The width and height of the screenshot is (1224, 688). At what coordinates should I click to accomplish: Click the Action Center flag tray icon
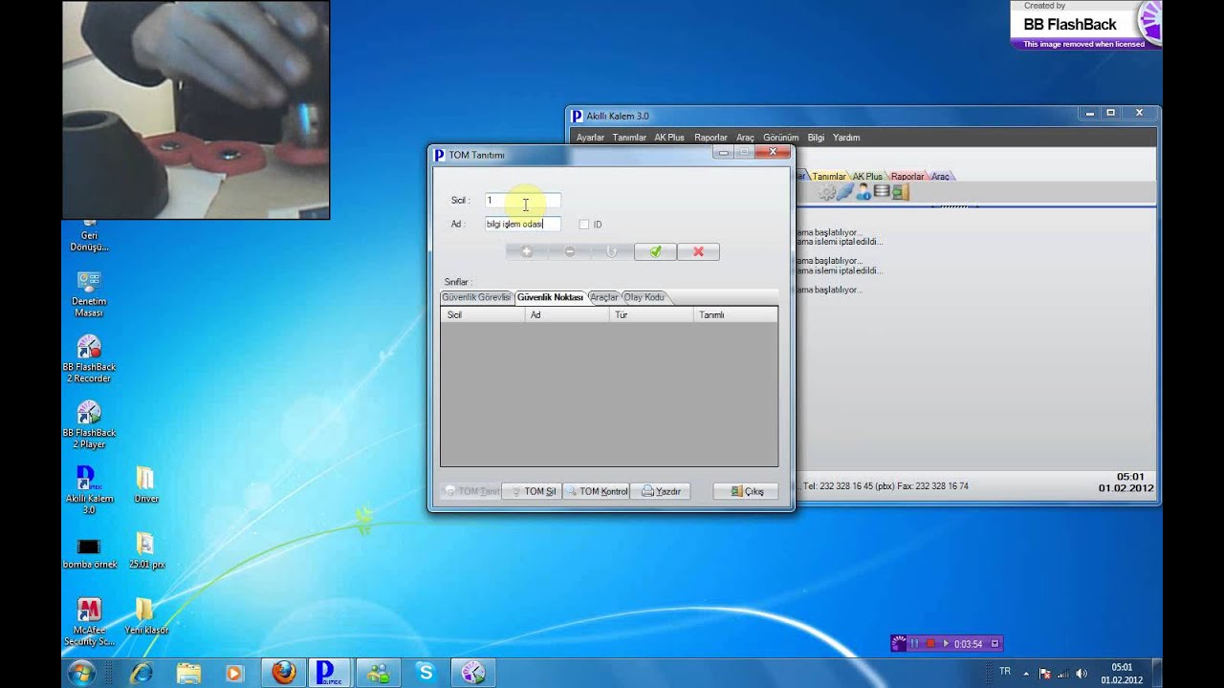coord(1044,673)
